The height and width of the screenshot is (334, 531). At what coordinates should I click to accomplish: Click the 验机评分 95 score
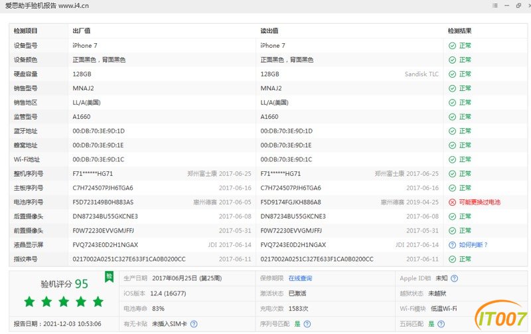[x=64, y=284]
